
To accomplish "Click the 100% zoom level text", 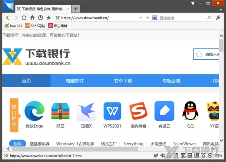I will (217, 155).
